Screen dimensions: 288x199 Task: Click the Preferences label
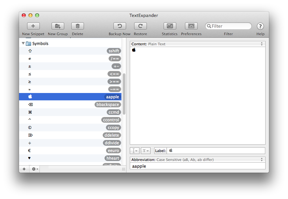coord(191,34)
